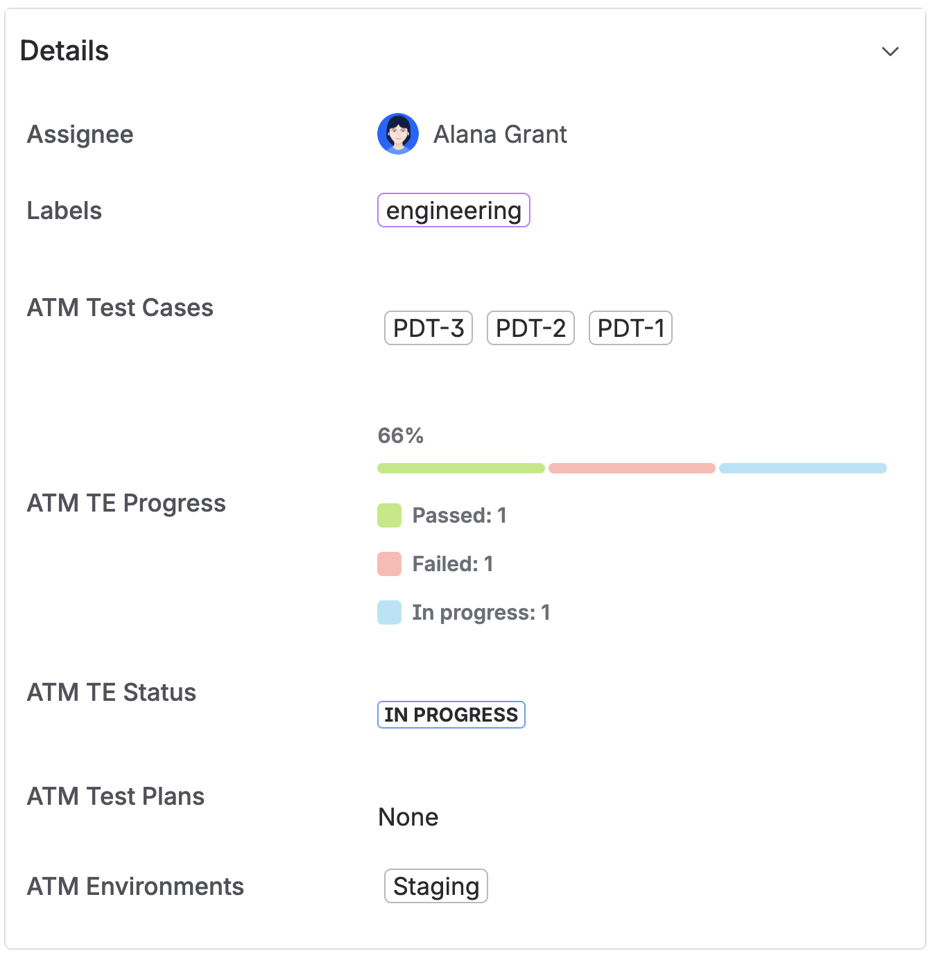This screenshot has height=958, width=932.
Task: Click the Details section heading
Action: click(64, 51)
